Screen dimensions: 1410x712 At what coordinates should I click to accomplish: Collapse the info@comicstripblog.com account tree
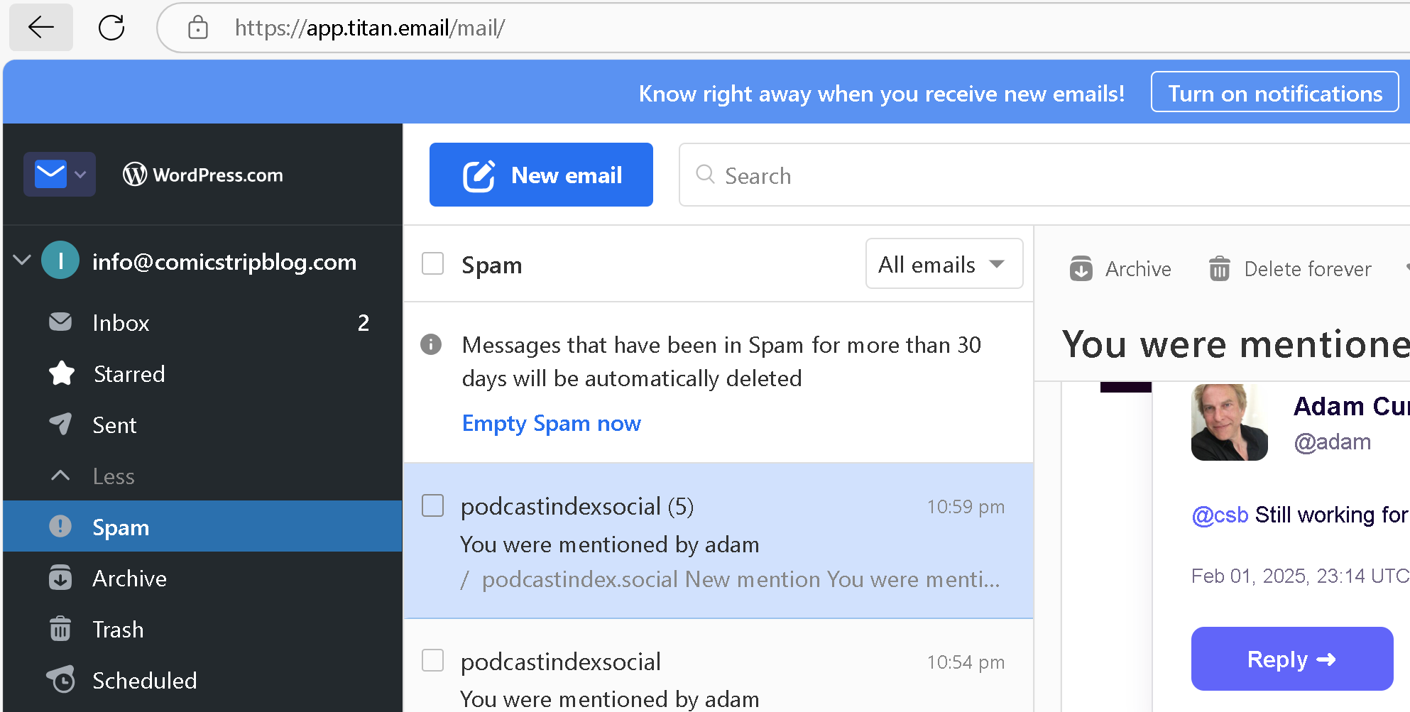click(22, 261)
